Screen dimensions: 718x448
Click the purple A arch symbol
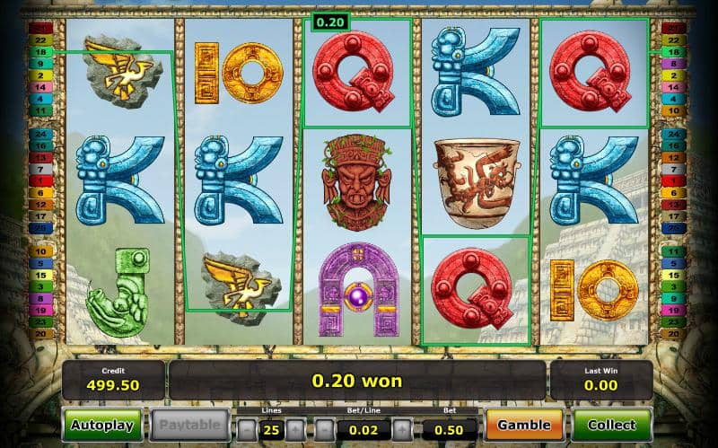point(358,289)
